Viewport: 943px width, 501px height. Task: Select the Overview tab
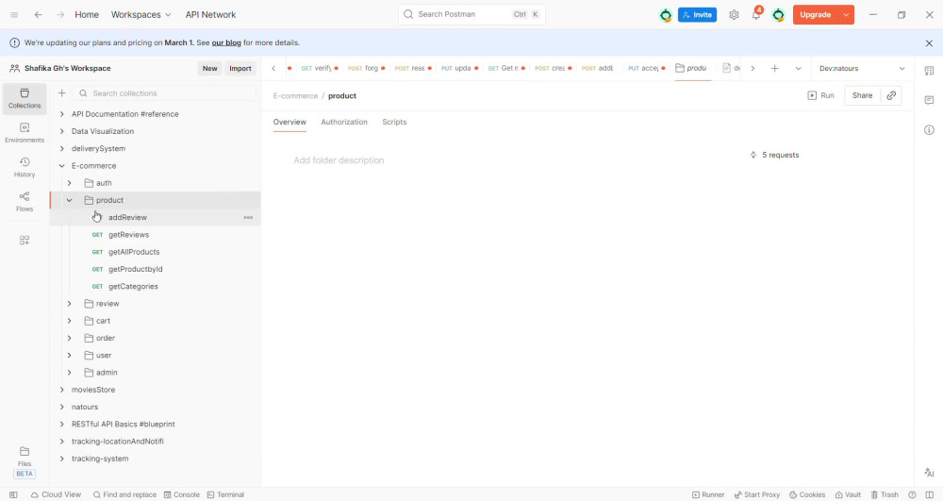[290, 122]
